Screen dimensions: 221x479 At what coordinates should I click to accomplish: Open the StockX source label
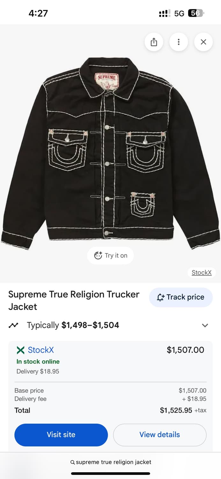click(202, 272)
